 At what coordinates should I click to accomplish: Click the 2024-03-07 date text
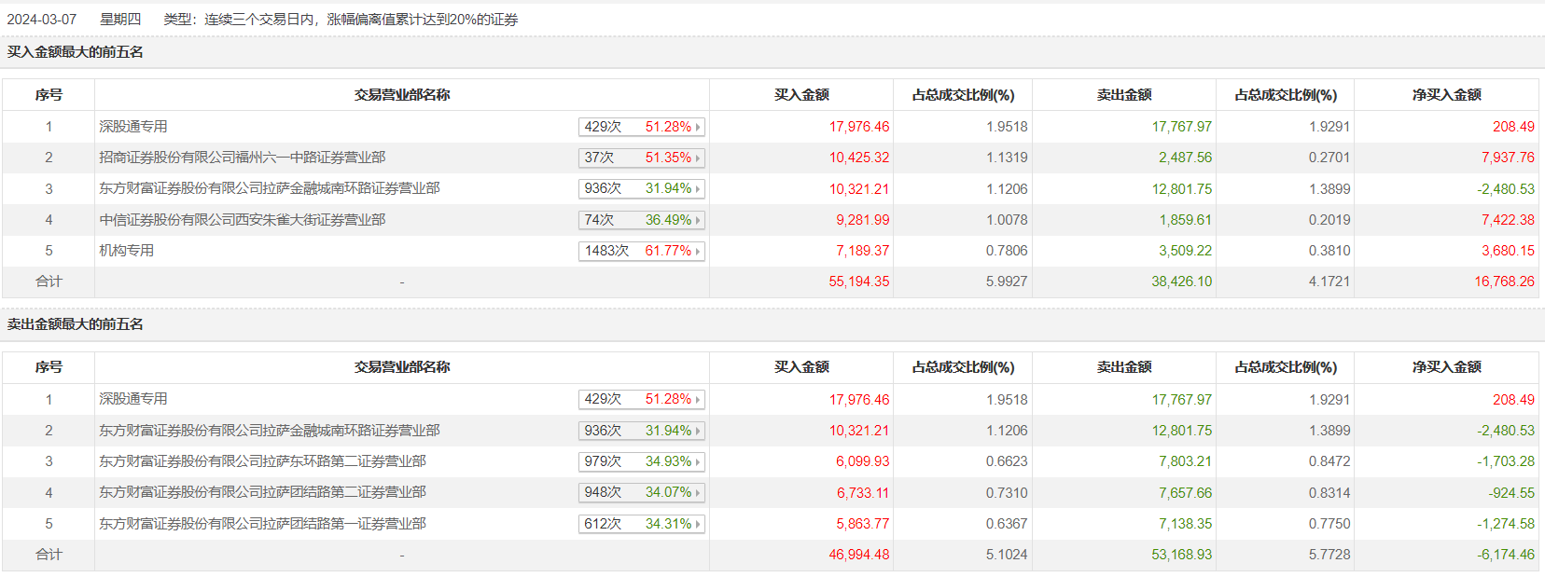(42, 20)
